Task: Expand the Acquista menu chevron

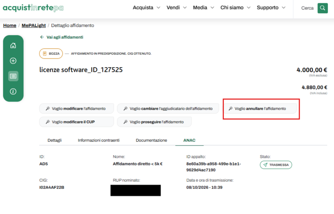Action: pos(159,8)
